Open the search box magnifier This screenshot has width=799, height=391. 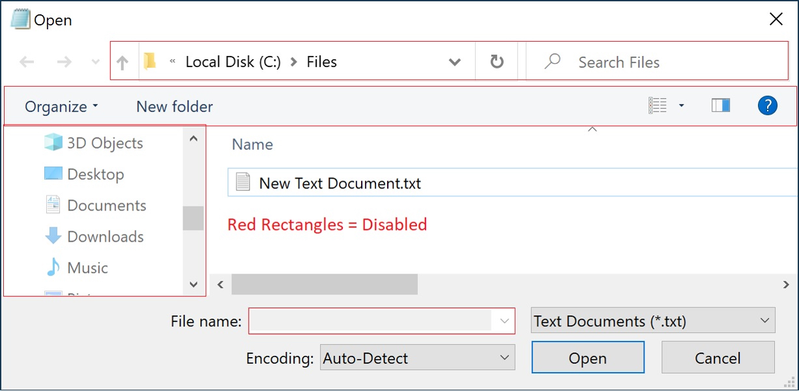[x=552, y=61]
